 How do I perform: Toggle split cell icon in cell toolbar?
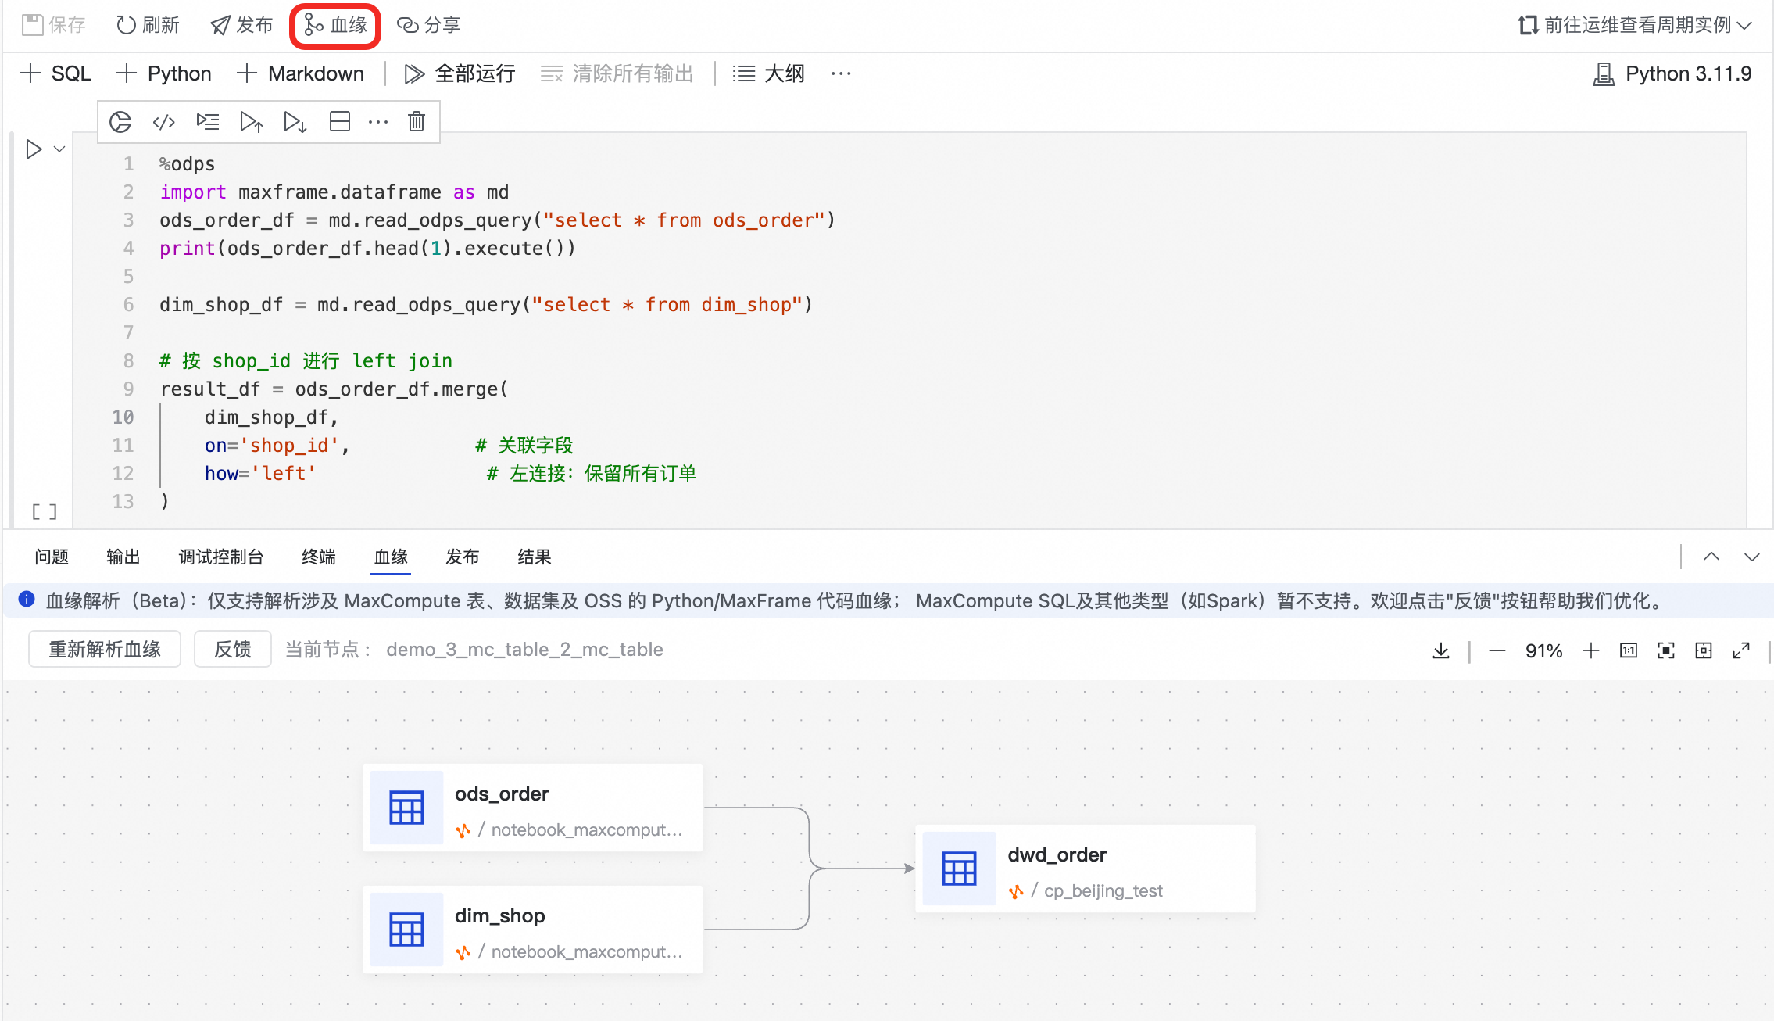[340, 122]
